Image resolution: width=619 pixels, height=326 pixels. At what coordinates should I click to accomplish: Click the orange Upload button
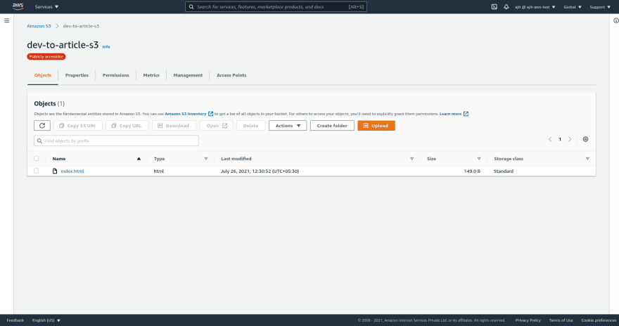tap(376, 126)
